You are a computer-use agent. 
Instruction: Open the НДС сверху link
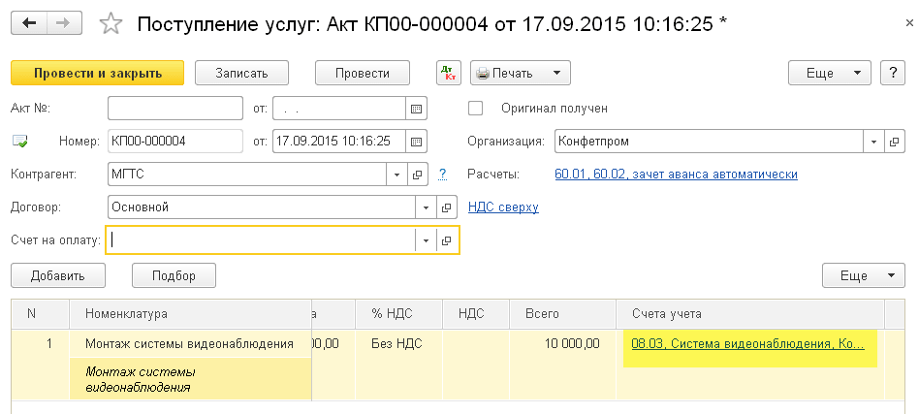tap(503, 207)
